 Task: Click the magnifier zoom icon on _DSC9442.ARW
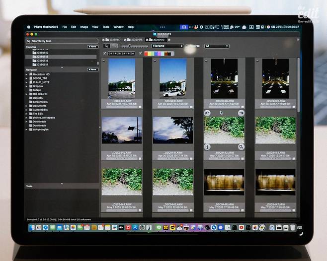coord(241,147)
